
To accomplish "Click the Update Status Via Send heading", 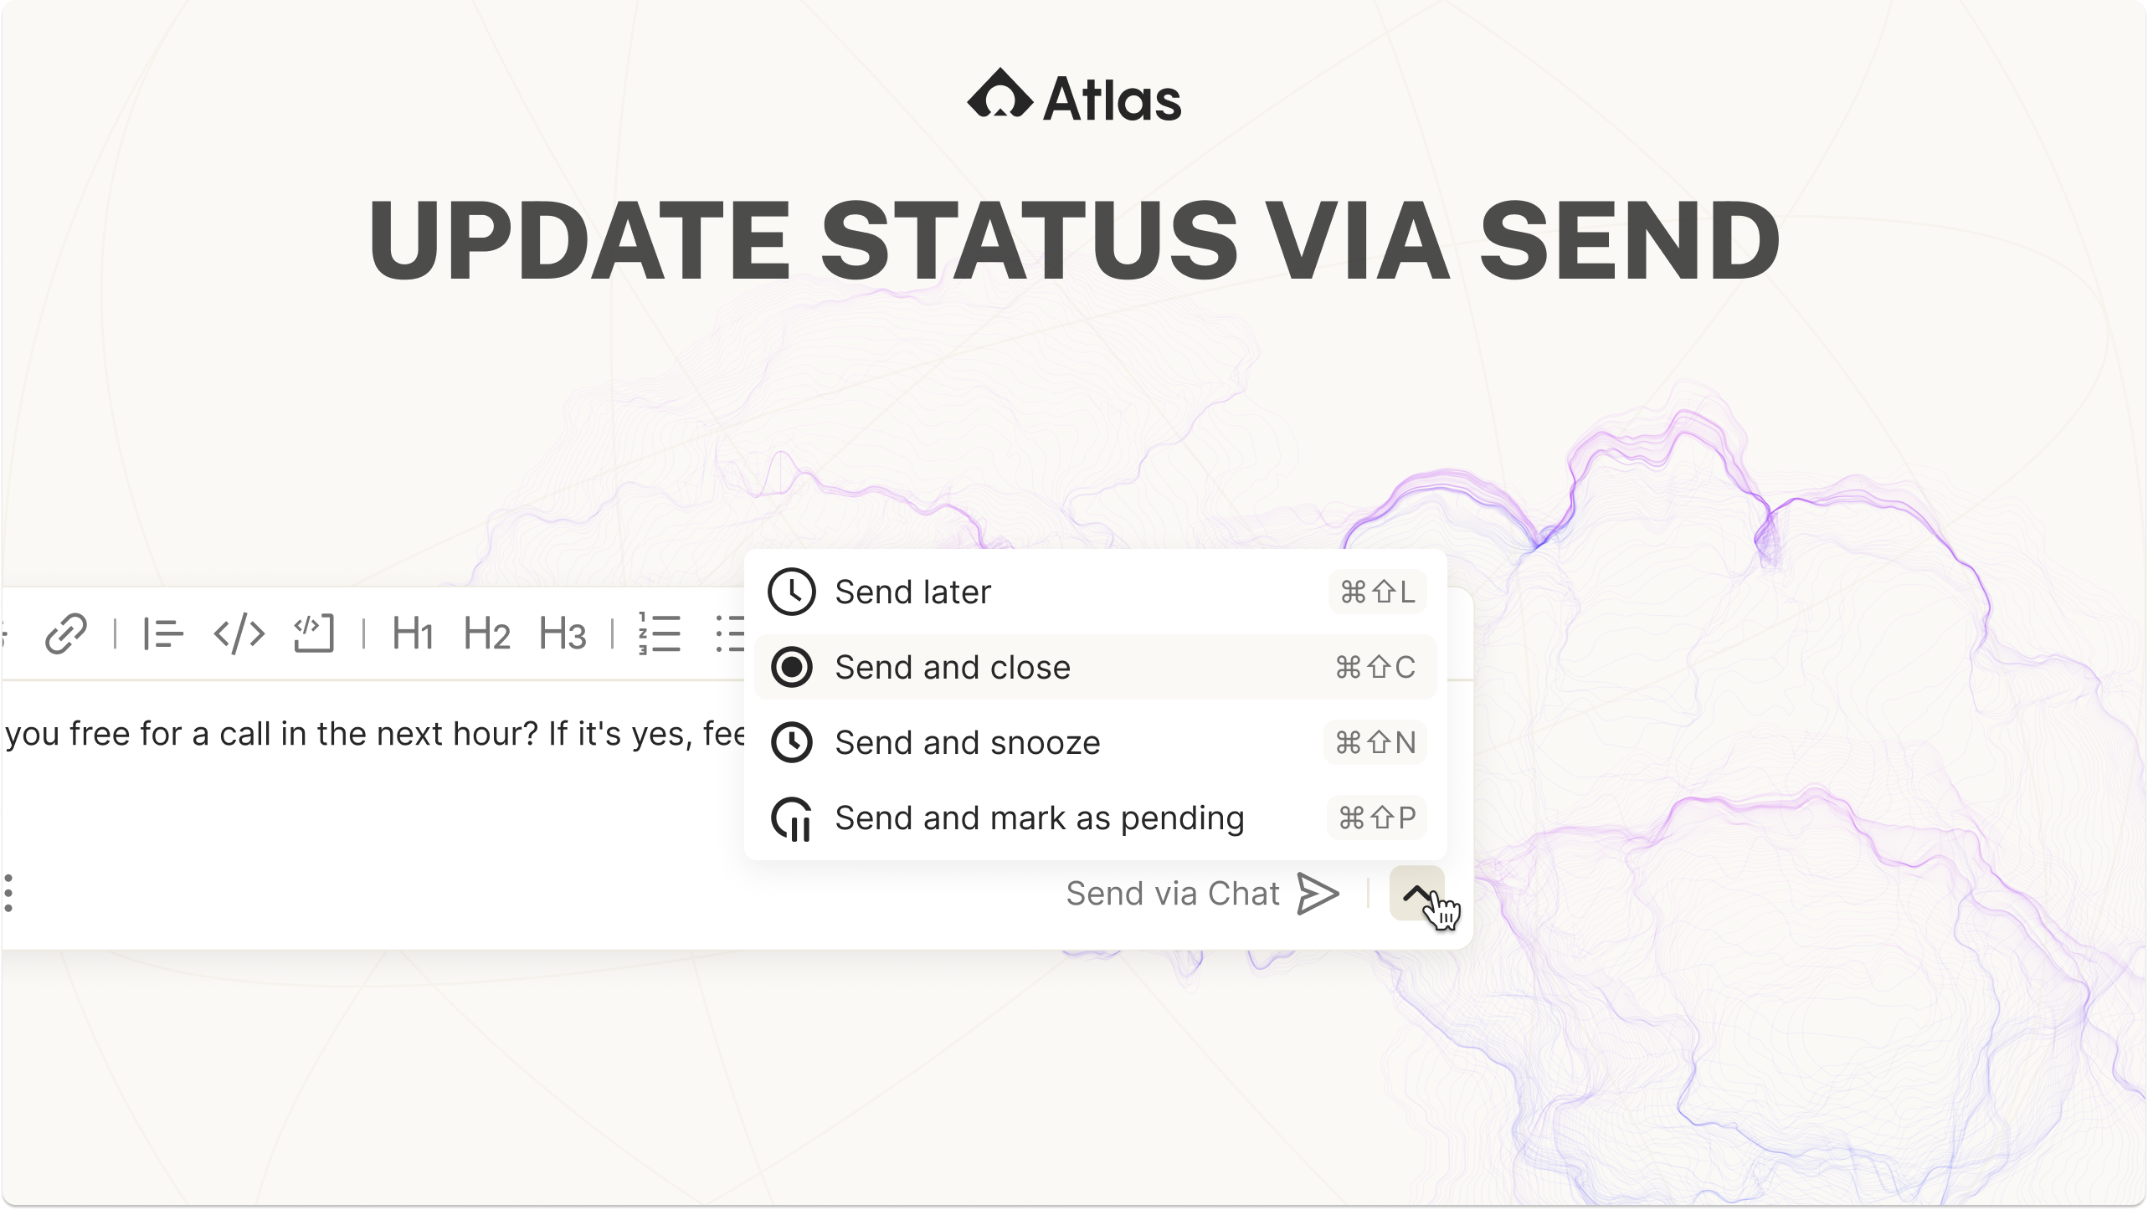I will click(1074, 240).
